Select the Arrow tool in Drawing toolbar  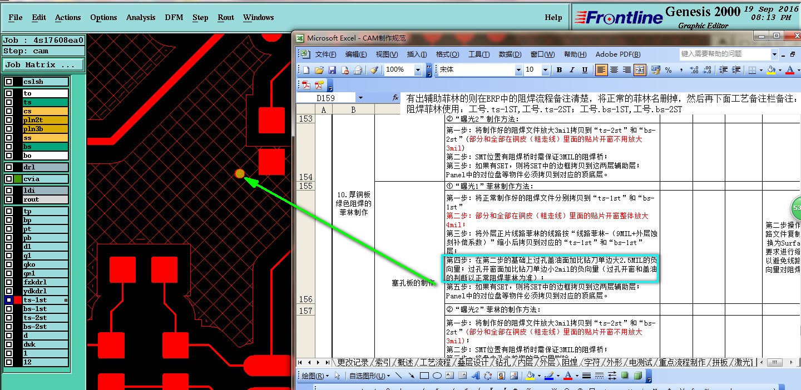411,376
